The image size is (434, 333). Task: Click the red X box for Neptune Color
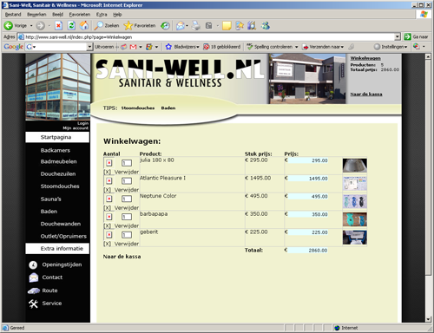click(x=109, y=199)
